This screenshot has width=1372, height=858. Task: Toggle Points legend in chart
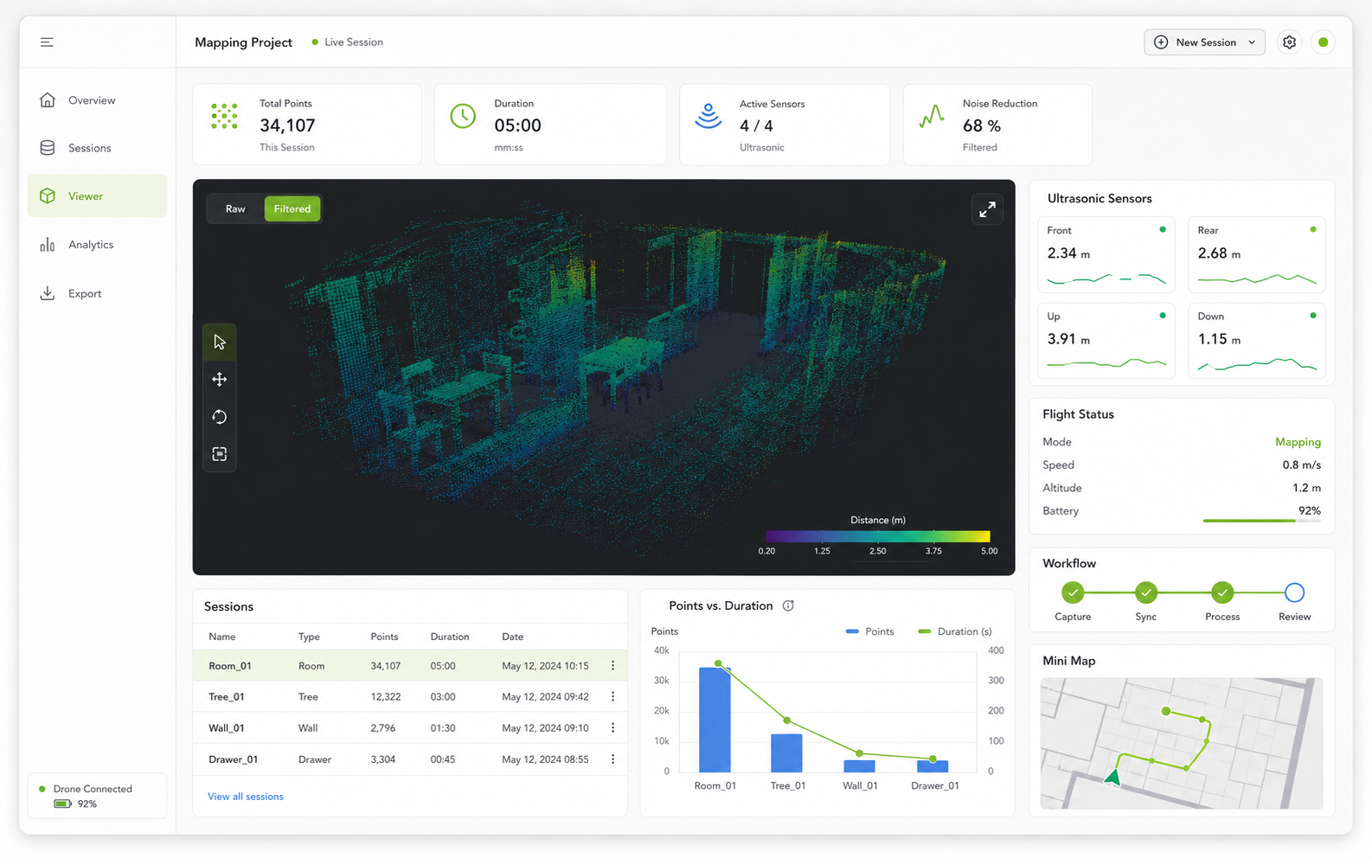click(x=870, y=631)
